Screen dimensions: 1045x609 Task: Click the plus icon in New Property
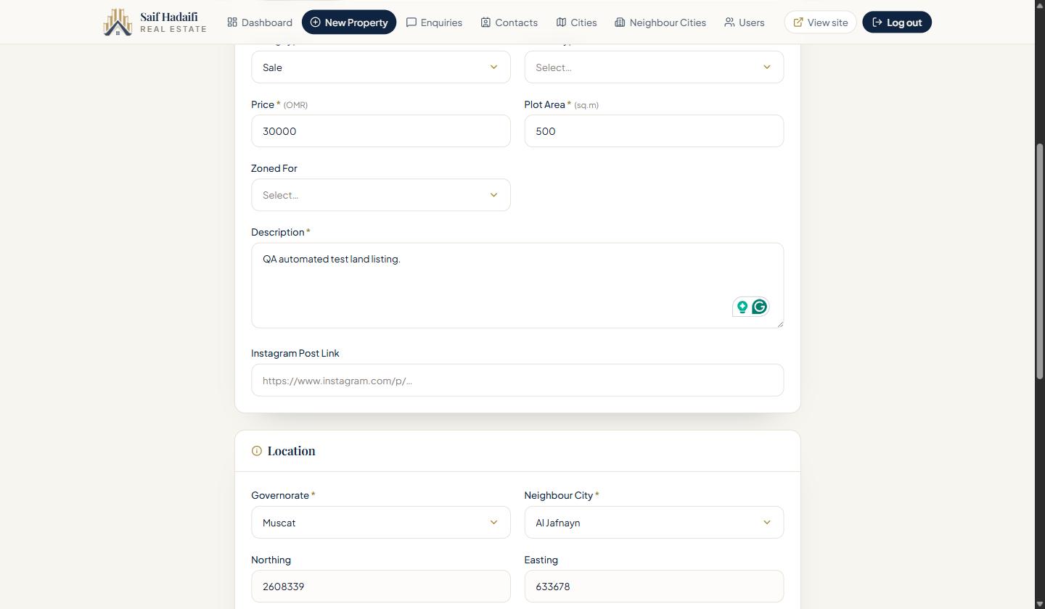coord(316,22)
